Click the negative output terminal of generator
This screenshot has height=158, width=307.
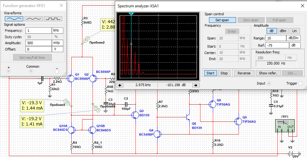[57, 71]
